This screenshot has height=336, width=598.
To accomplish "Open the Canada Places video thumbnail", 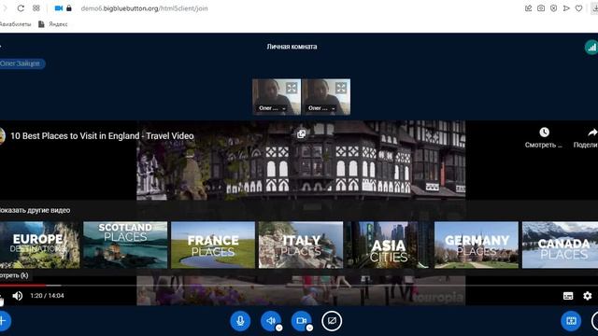I will [560, 245].
